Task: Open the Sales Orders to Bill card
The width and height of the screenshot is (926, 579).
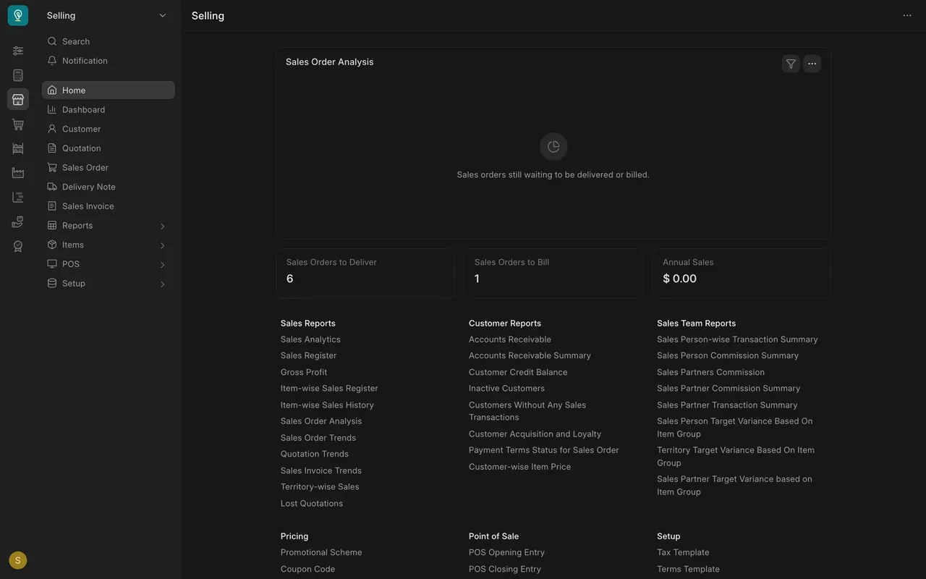Action: (553, 273)
